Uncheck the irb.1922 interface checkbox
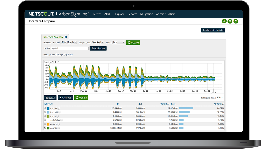The width and height of the screenshot is (266, 149). tap(45, 112)
